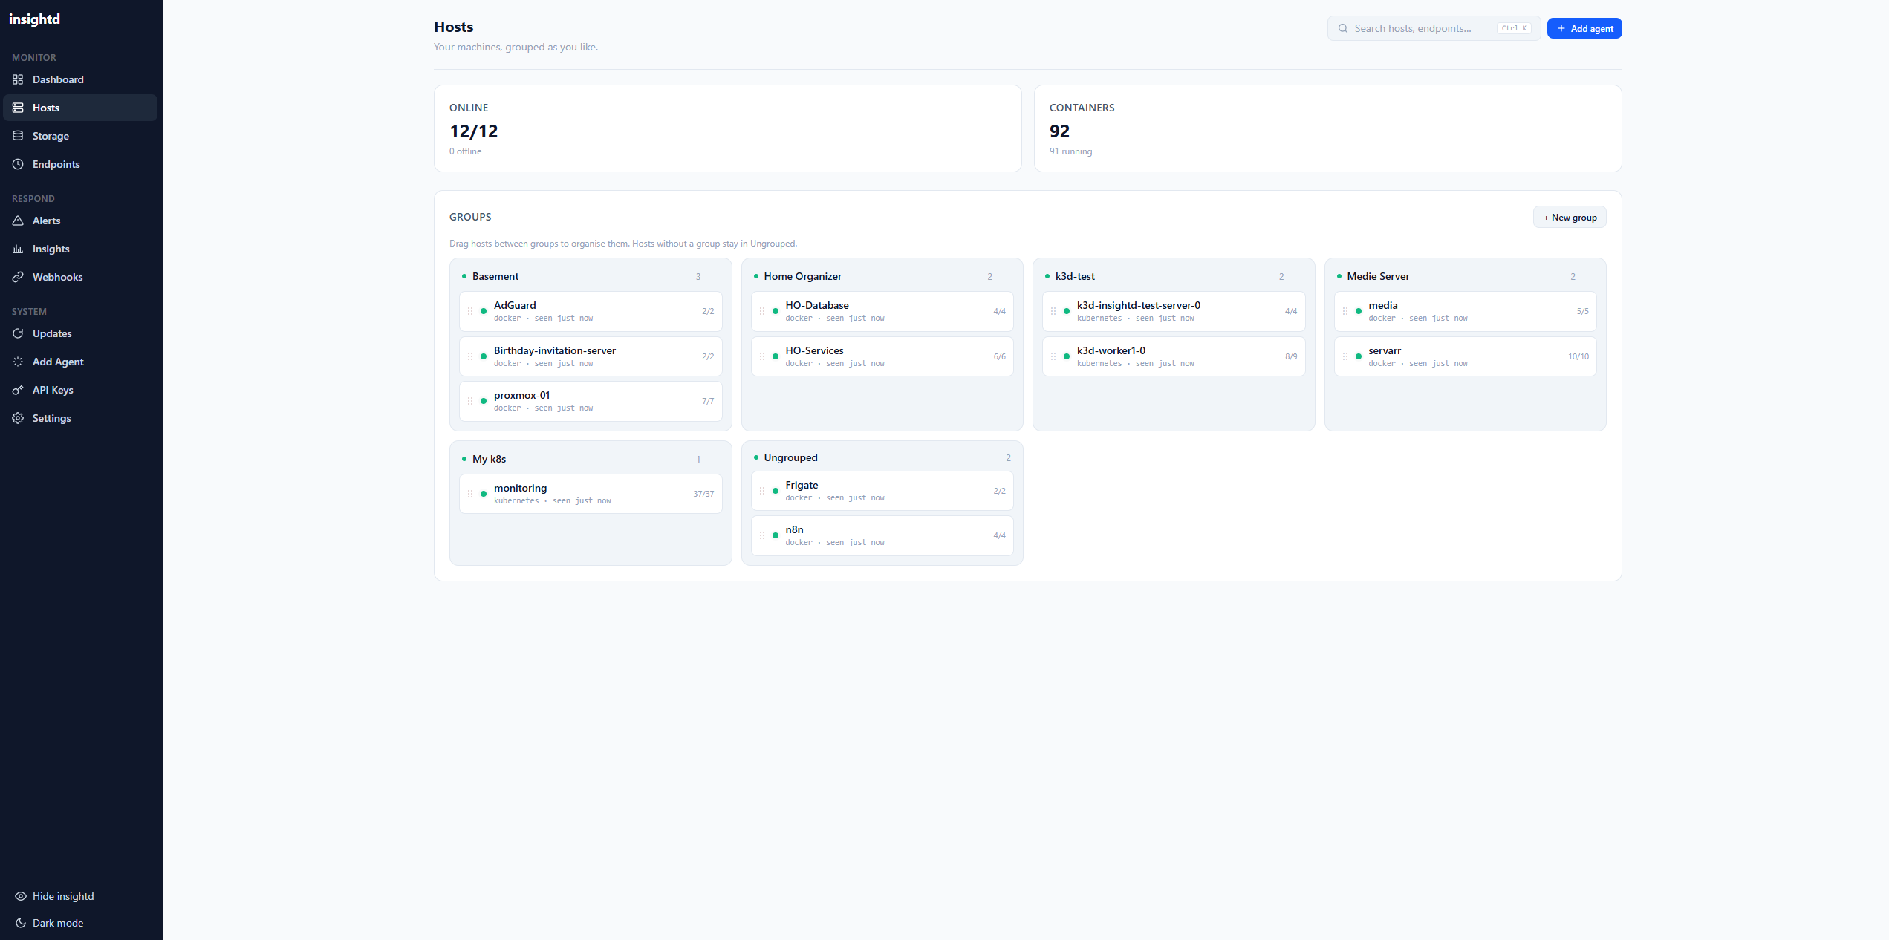
Task: Click the 12/12 online count
Action: tap(473, 131)
